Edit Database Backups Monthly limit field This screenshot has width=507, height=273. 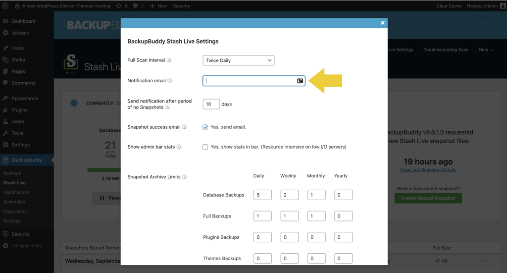coord(316,195)
